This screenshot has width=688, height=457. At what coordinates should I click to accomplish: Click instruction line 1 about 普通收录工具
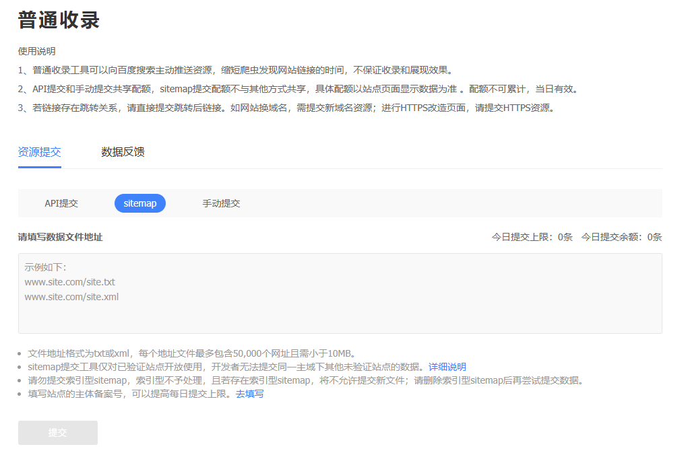[237, 70]
